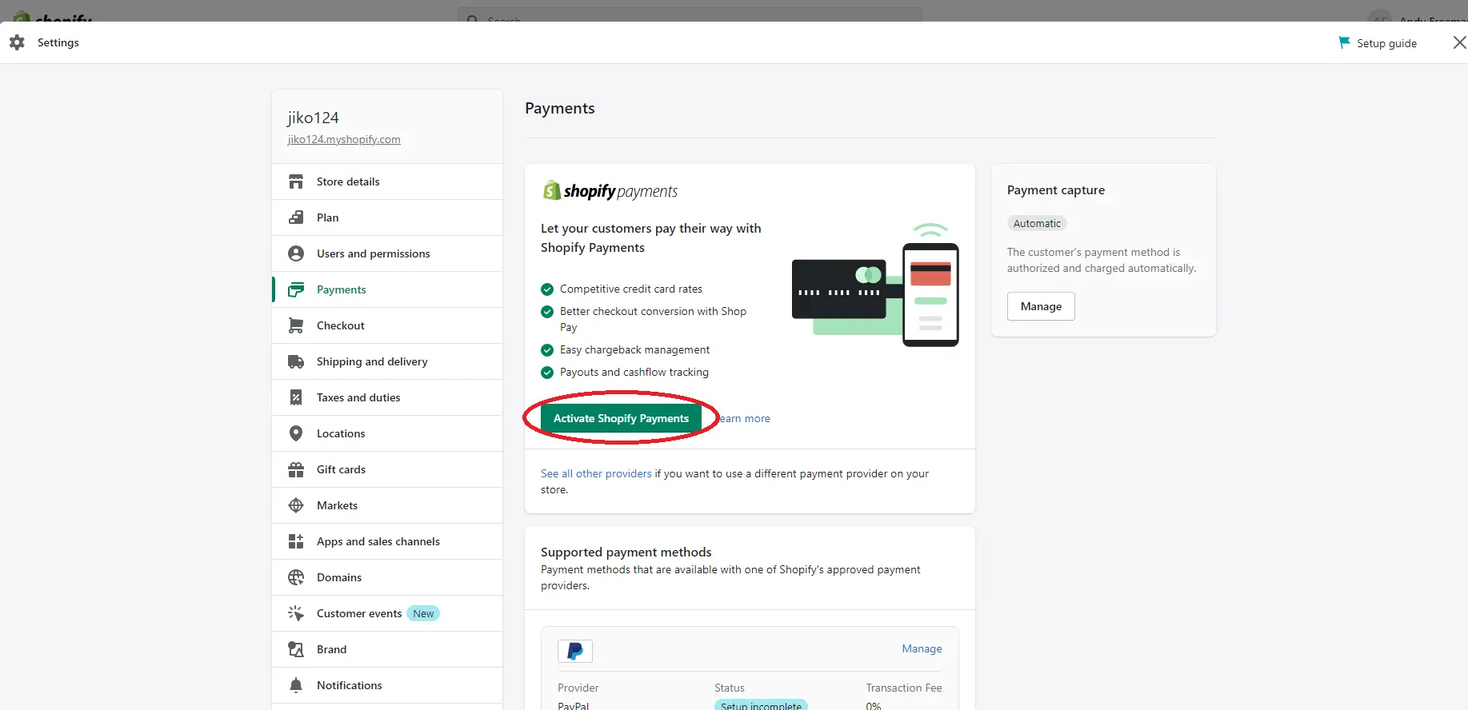Viewport: 1468px width, 710px height.
Task: Open the See all other providers link
Action: (x=596, y=473)
